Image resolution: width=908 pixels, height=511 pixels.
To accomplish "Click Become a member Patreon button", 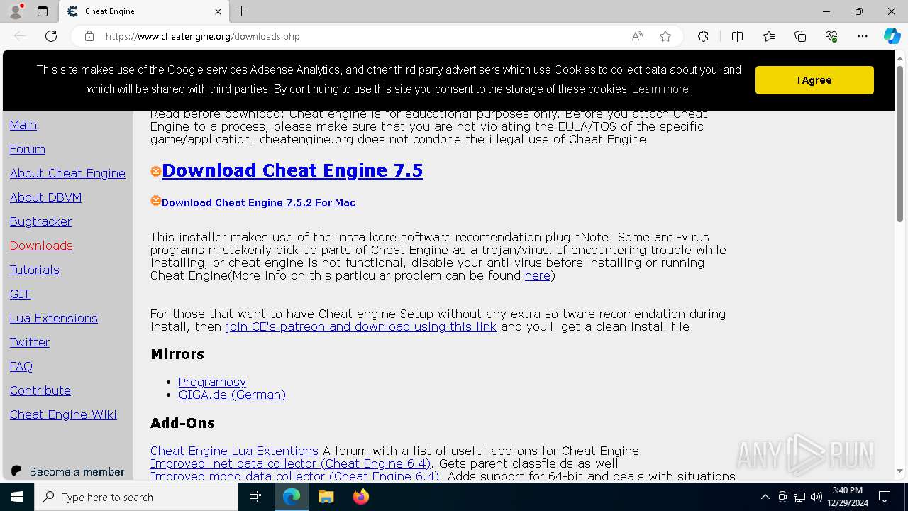I will click(x=67, y=471).
